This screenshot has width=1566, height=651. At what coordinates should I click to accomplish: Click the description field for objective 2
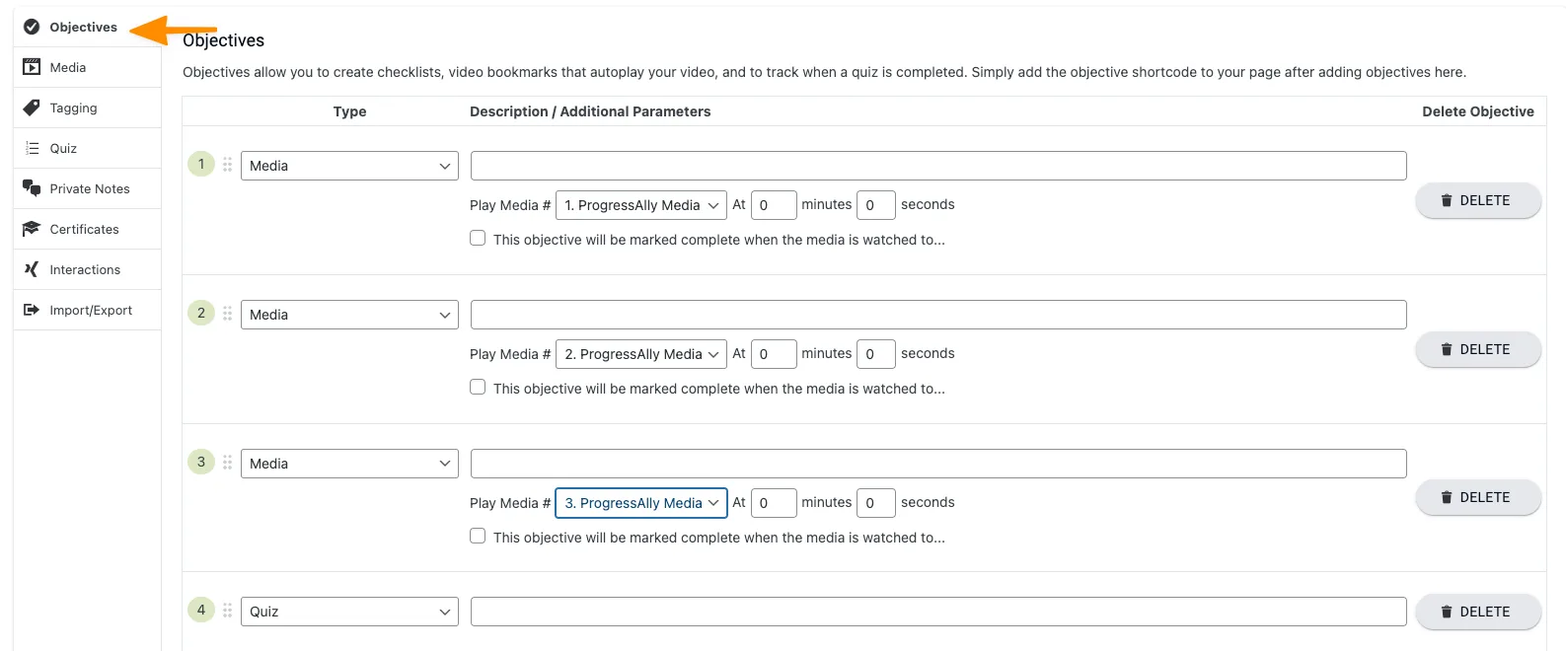[937, 315]
